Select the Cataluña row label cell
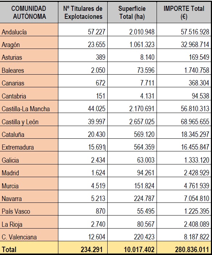Viewport: 212px width, 255px height. pyautogui.click(x=29, y=132)
